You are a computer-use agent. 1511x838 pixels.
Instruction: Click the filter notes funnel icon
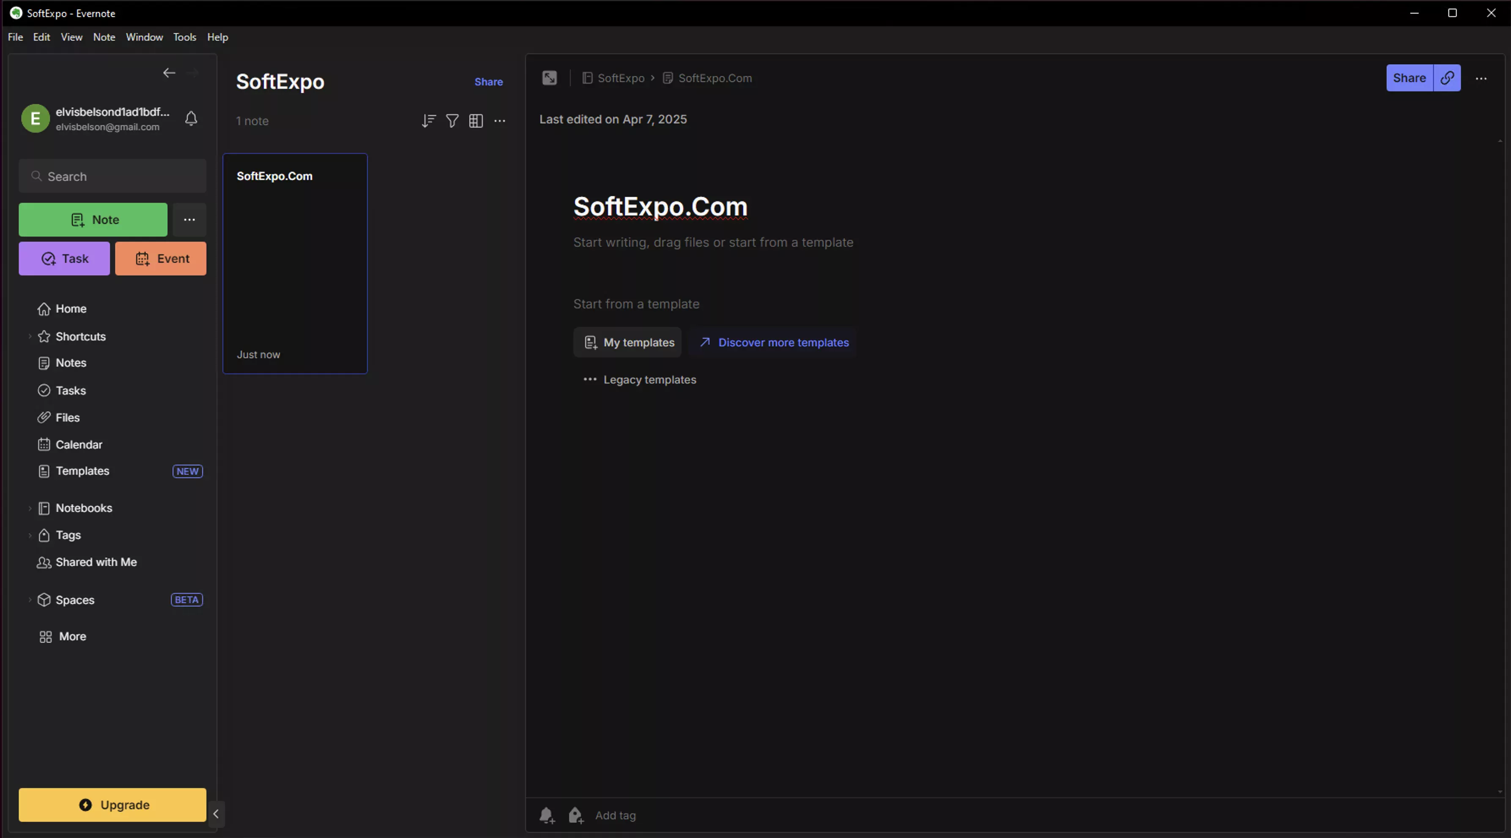click(452, 121)
